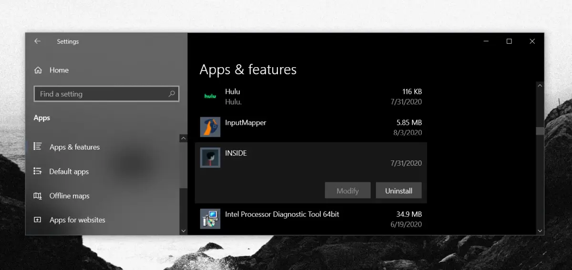The height and width of the screenshot is (270, 572).
Task: Select the Hulu app icon
Action: [x=210, y=96]
